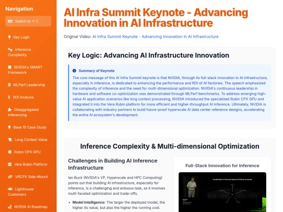Click the Inference Complexity & Multi-dimensional Optimization heading
Screen dimensions: 283x212
170,146
